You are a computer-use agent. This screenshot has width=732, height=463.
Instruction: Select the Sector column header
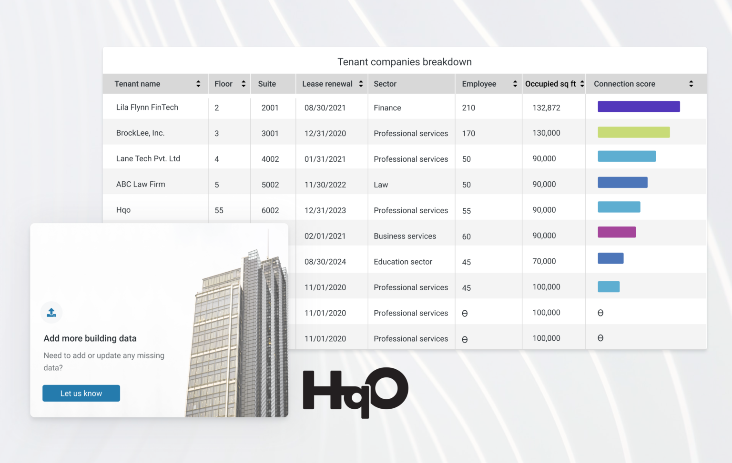385,83
